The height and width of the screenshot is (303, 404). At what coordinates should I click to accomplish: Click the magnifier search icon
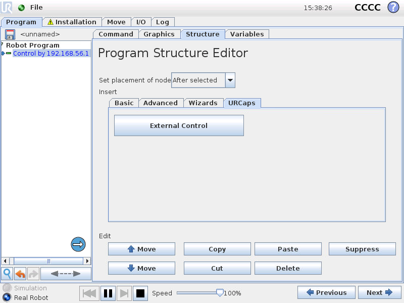pos(7,274)
